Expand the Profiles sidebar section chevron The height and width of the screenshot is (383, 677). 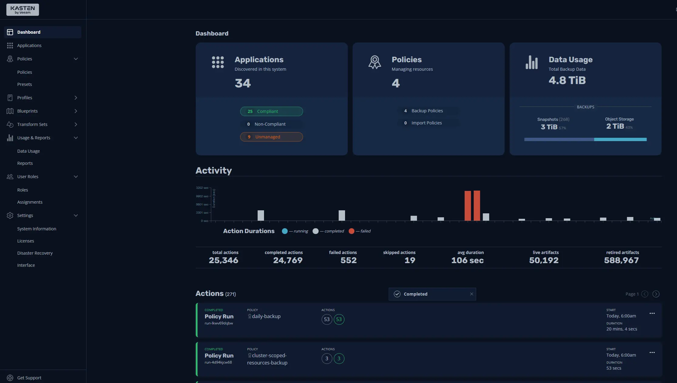76,98
